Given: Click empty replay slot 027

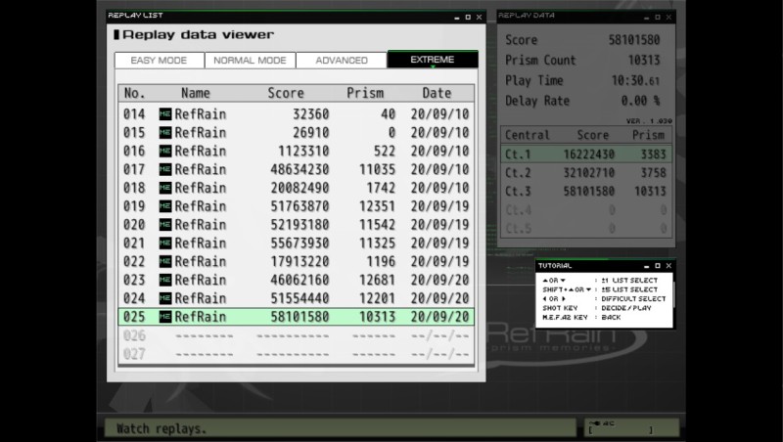Looking at the screenshot, I should (x=297, y=354).
